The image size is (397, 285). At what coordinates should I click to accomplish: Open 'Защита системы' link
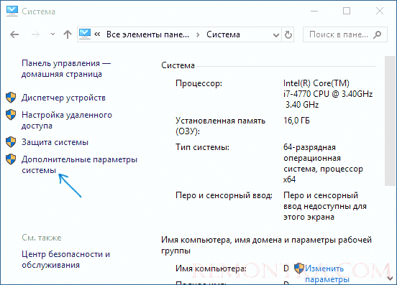pyautogui.click(x=55, y=142)
